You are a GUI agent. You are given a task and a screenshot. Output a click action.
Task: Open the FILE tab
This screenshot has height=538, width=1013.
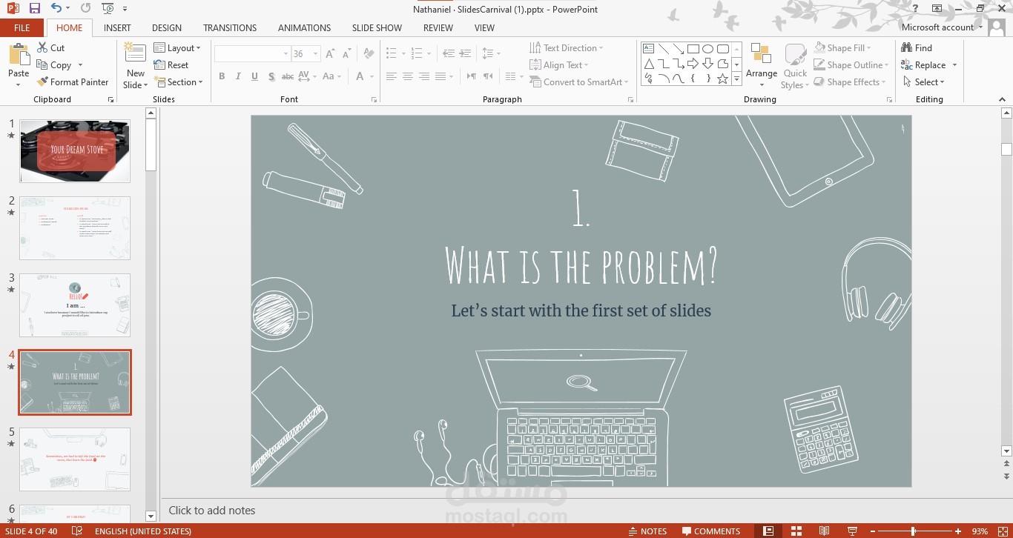click(22, 28)
